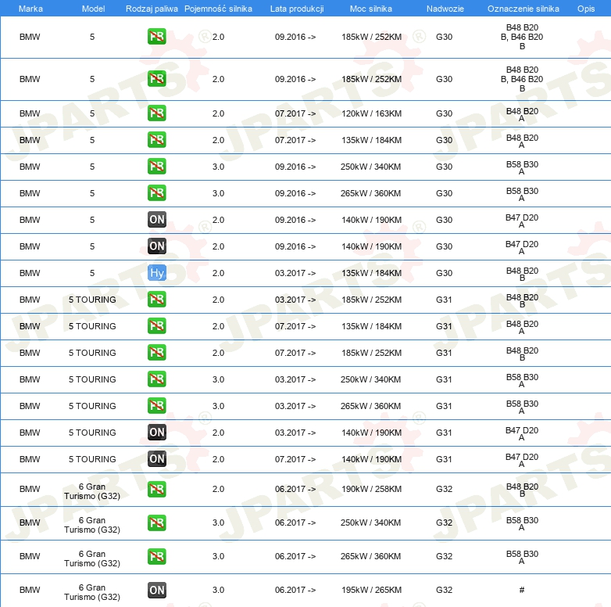Click the Moc silnika column header

(371, 8)
